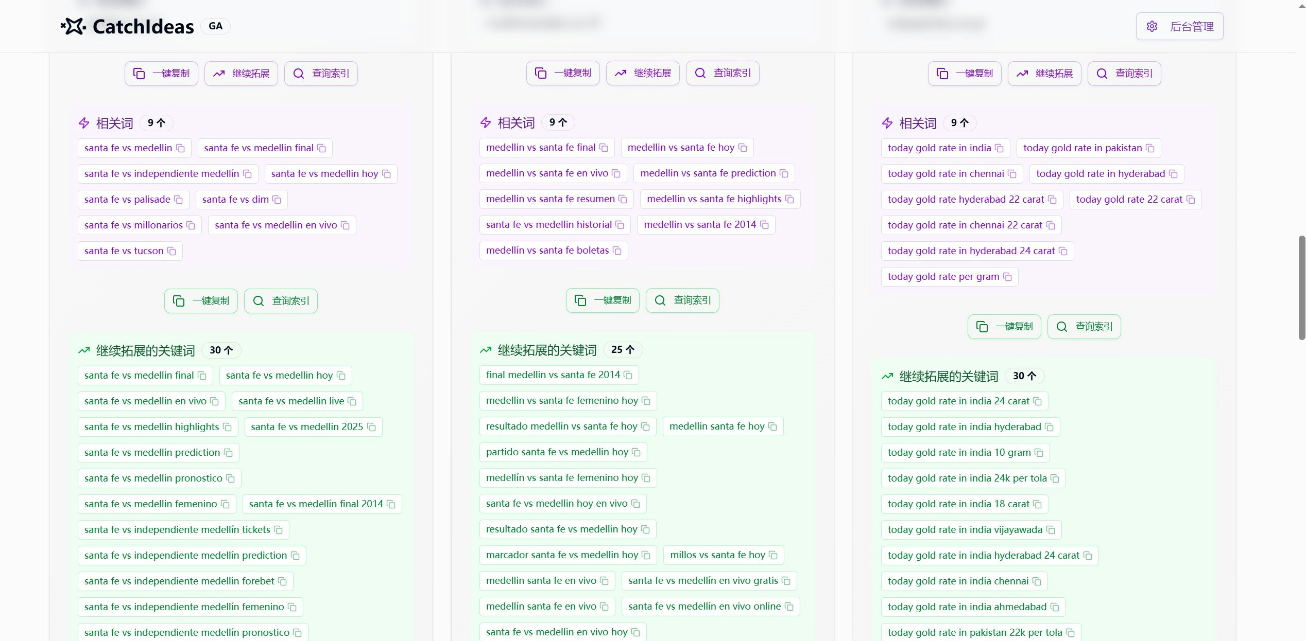
Task: Select keyword 'santa fe vs independiente medellín forebet'
Action: 185,581
